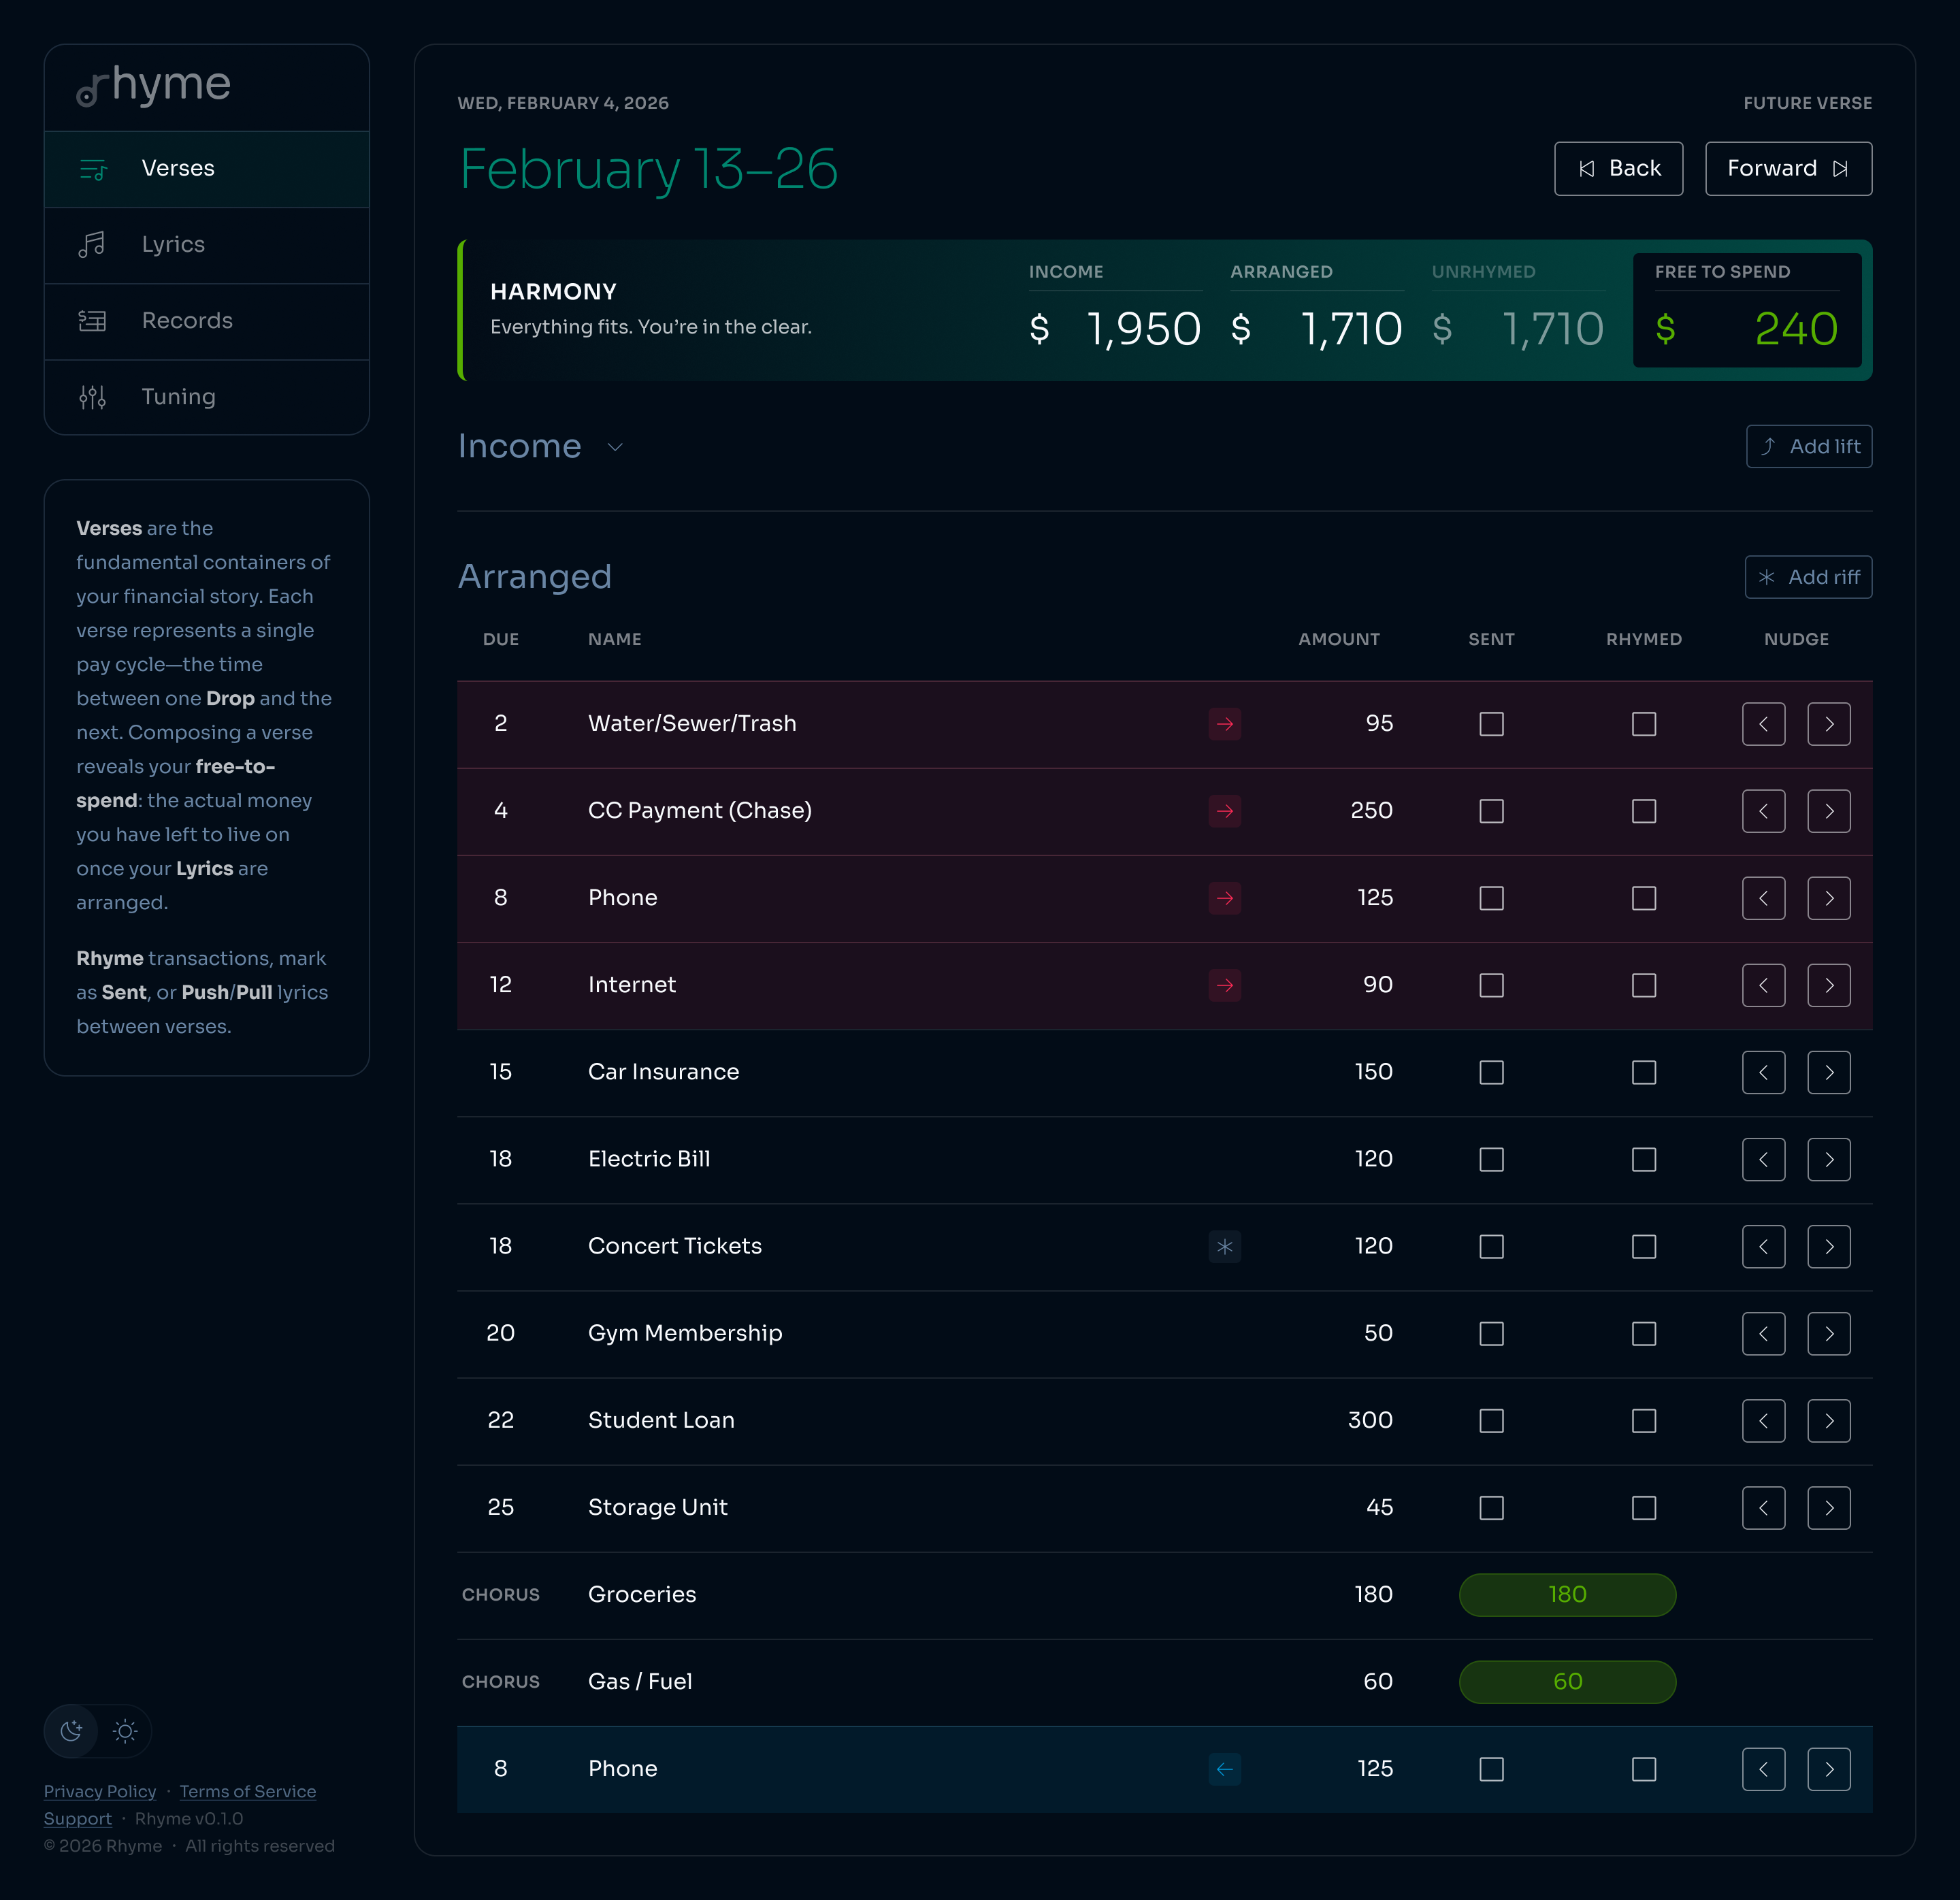This screenshot has width=1960, height=1900.
Task: Click the Rhyme logo
Action: (x=154, y=86)
